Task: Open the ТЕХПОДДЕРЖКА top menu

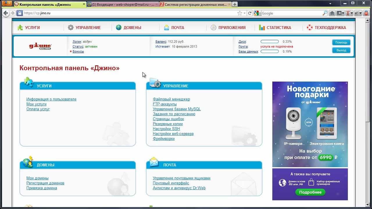Action: tap(330, 28)
